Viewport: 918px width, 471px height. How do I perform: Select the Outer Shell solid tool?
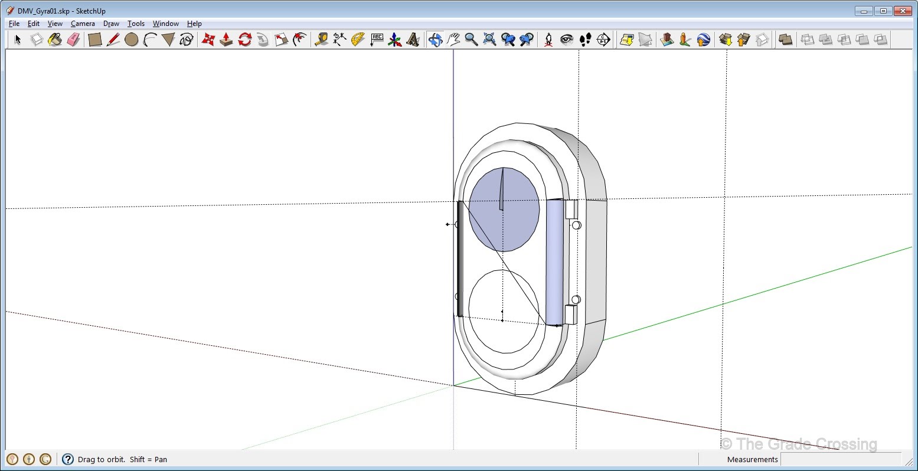[785, 40]
